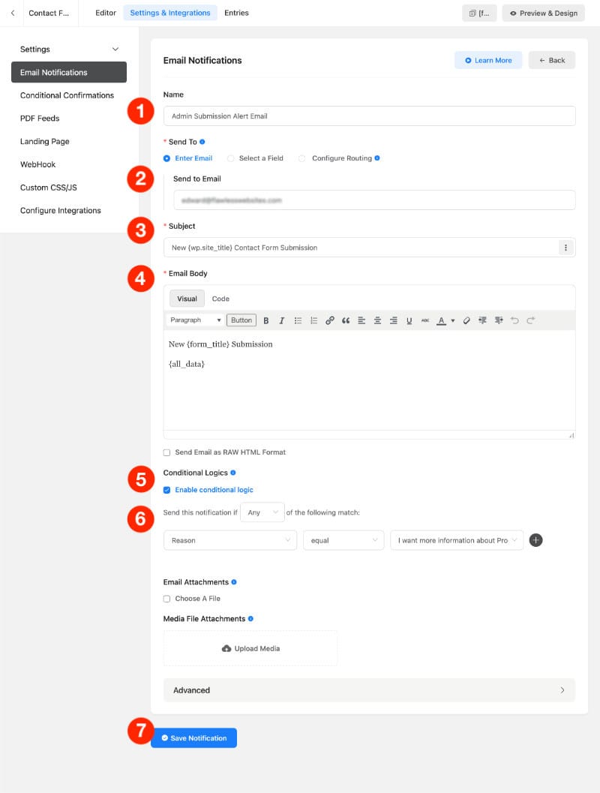Open the Paragraph style dropdown
Screen dimensions: 600x793
(x=193, y=320)
